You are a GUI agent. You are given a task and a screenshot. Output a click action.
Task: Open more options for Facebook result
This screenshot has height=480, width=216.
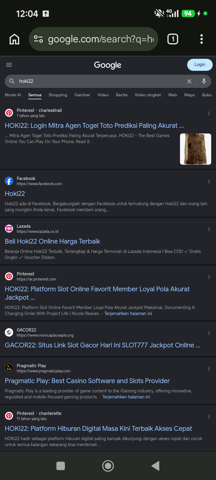[x=209, y=181]
